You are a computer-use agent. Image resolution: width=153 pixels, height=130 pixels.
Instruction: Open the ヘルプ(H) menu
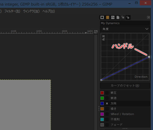pyautogui.click(x=48, y=11)
